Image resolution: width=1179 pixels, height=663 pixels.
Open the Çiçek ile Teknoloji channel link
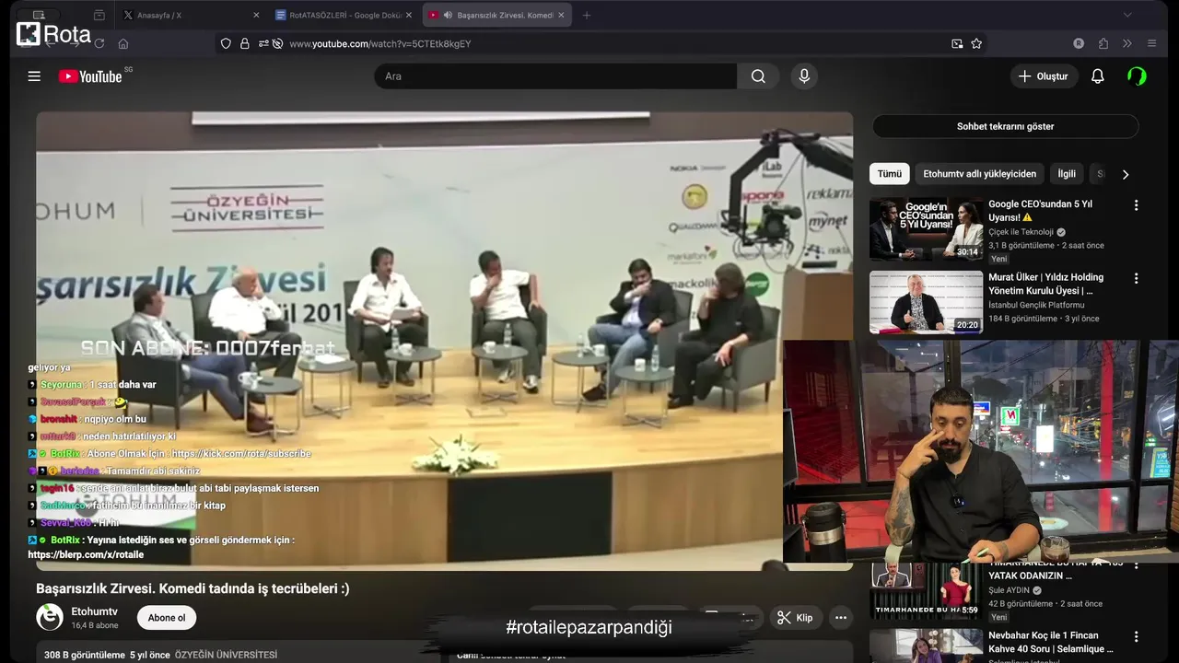tap(1021, 232)
